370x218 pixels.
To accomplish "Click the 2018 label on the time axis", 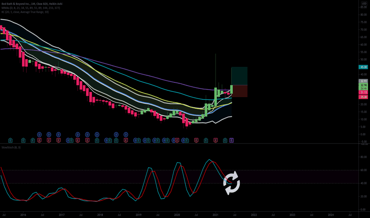I will (x=100, y=215).
